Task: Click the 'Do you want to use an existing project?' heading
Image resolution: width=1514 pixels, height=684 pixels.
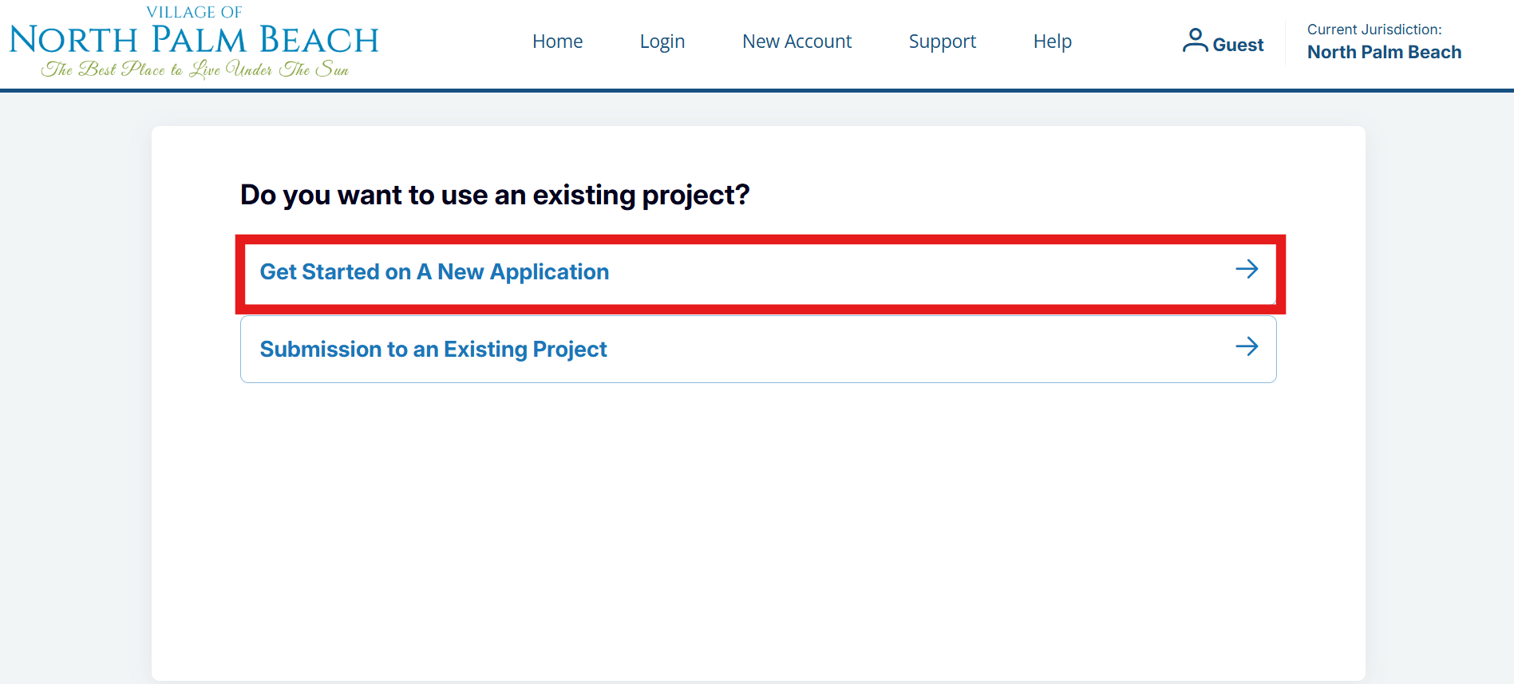Action: (x=495, y=195)
